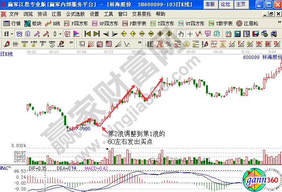Open the 江恩 menu
The height and width of the screenshot is (192, 282).
(56, 14)
